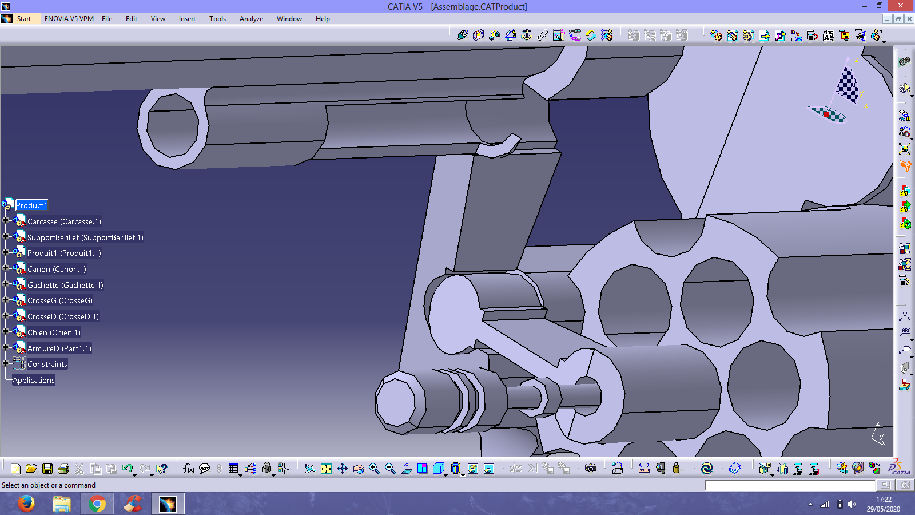This screenshot has height=515, width=915.
Task: Apply Material with the blue layers icon
Action: coord(735,469)
